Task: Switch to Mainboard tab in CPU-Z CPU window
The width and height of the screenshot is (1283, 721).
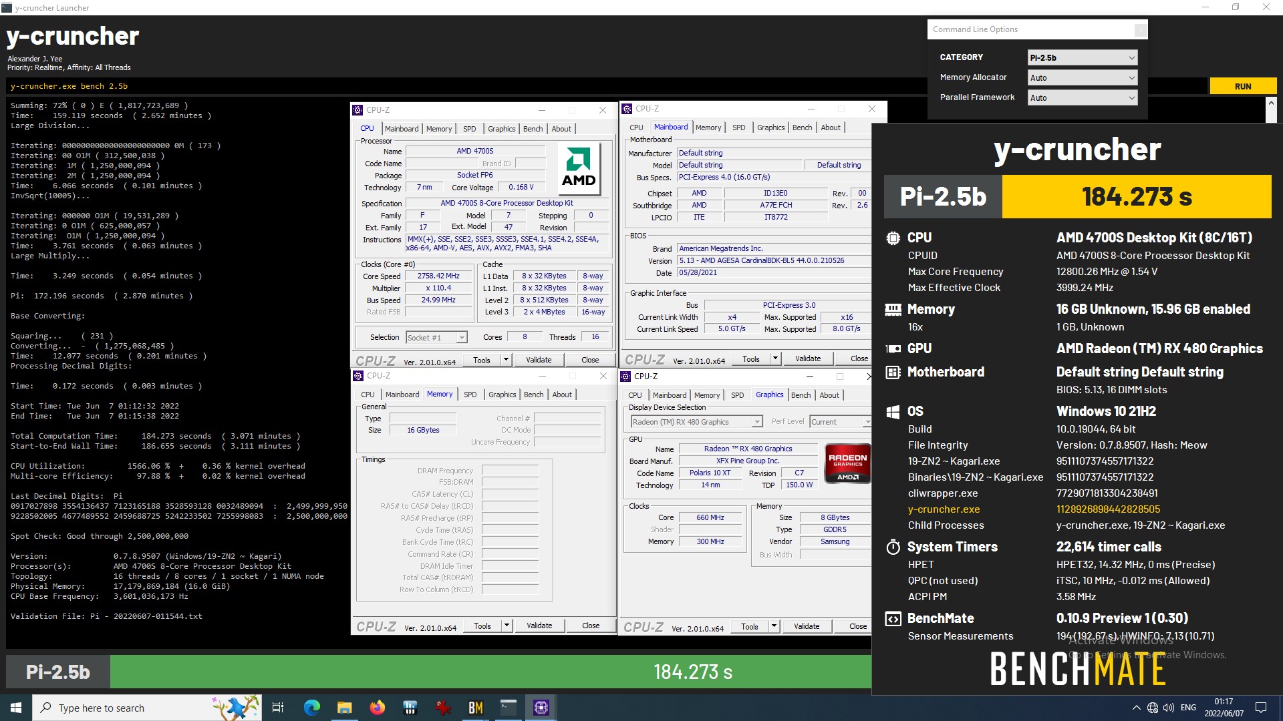Action: tap(402, 129)
